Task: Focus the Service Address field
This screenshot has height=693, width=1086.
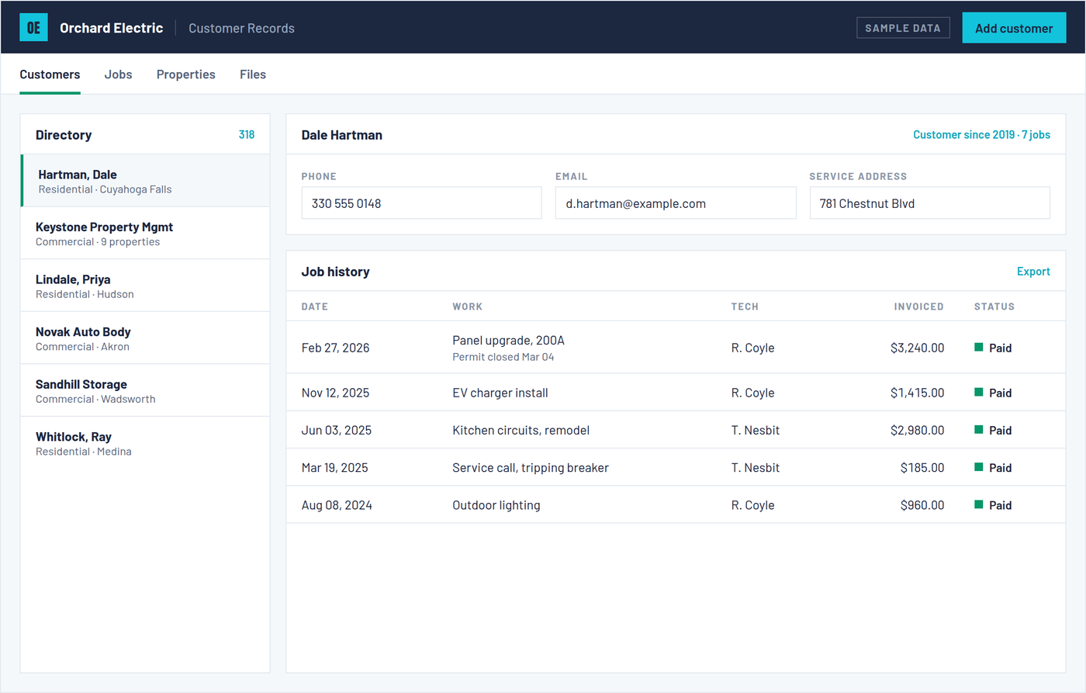Action: click(929, 203)
